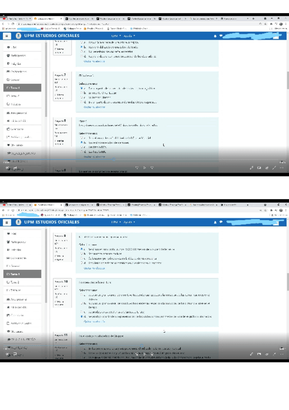The height and width of the screenshot is (410, 289).
Task: Click the reload icon in the upper browser toolbar
Action: pos(13,24)
